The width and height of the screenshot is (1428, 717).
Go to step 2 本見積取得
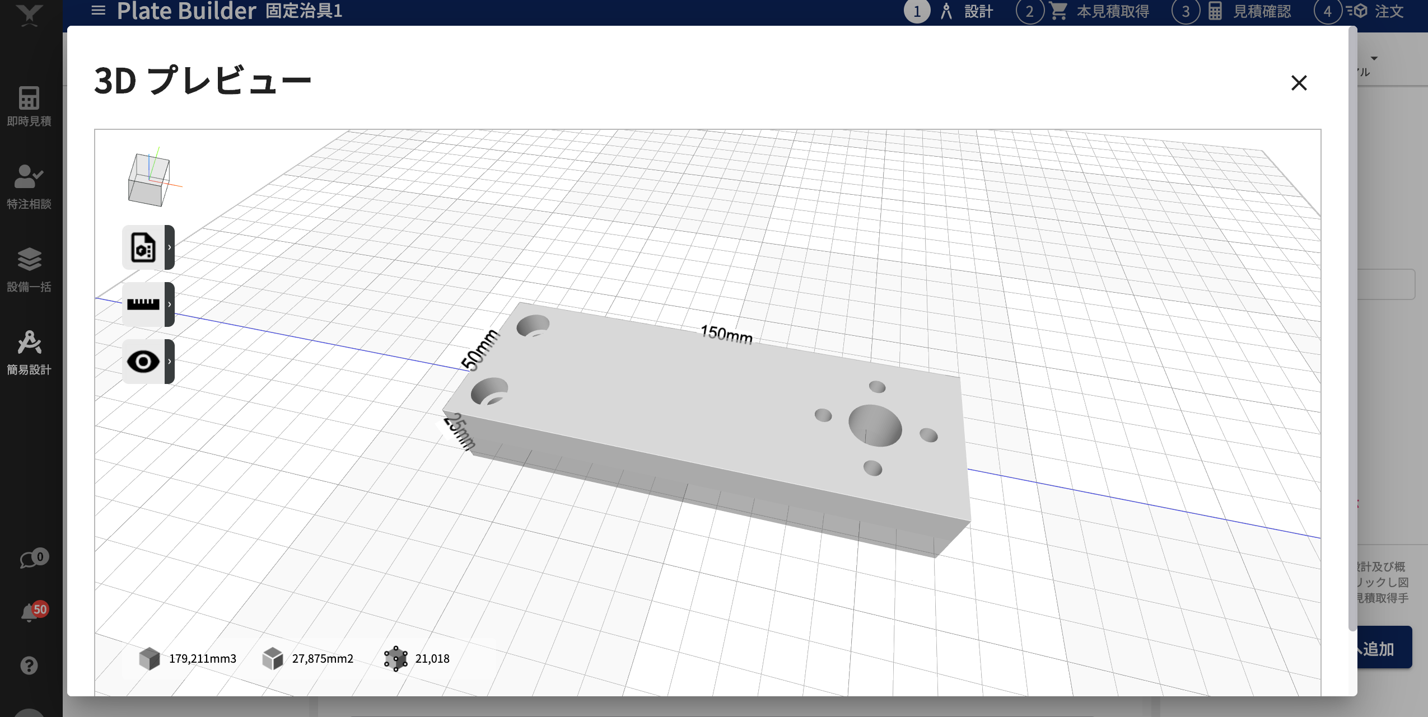coord(1083,11)
